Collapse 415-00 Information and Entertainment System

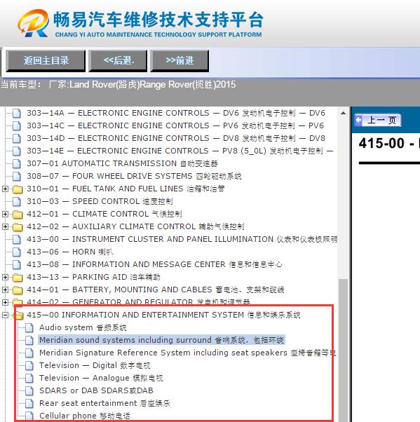tap(5, 315)
